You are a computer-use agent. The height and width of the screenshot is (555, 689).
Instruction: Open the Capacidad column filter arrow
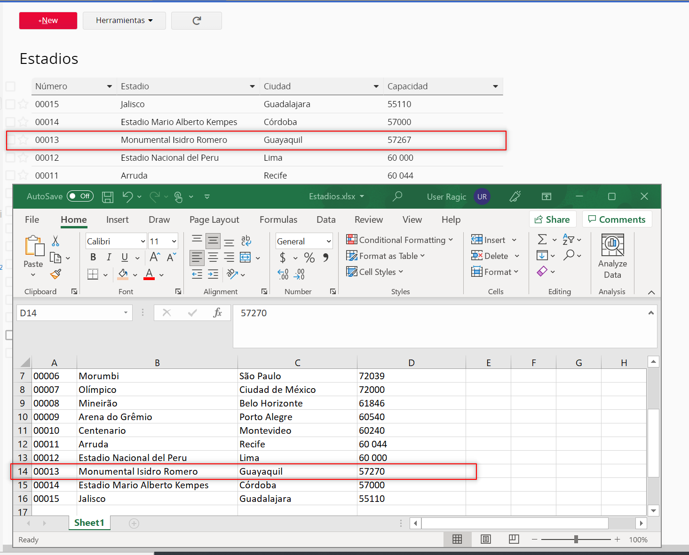(495, 86)
